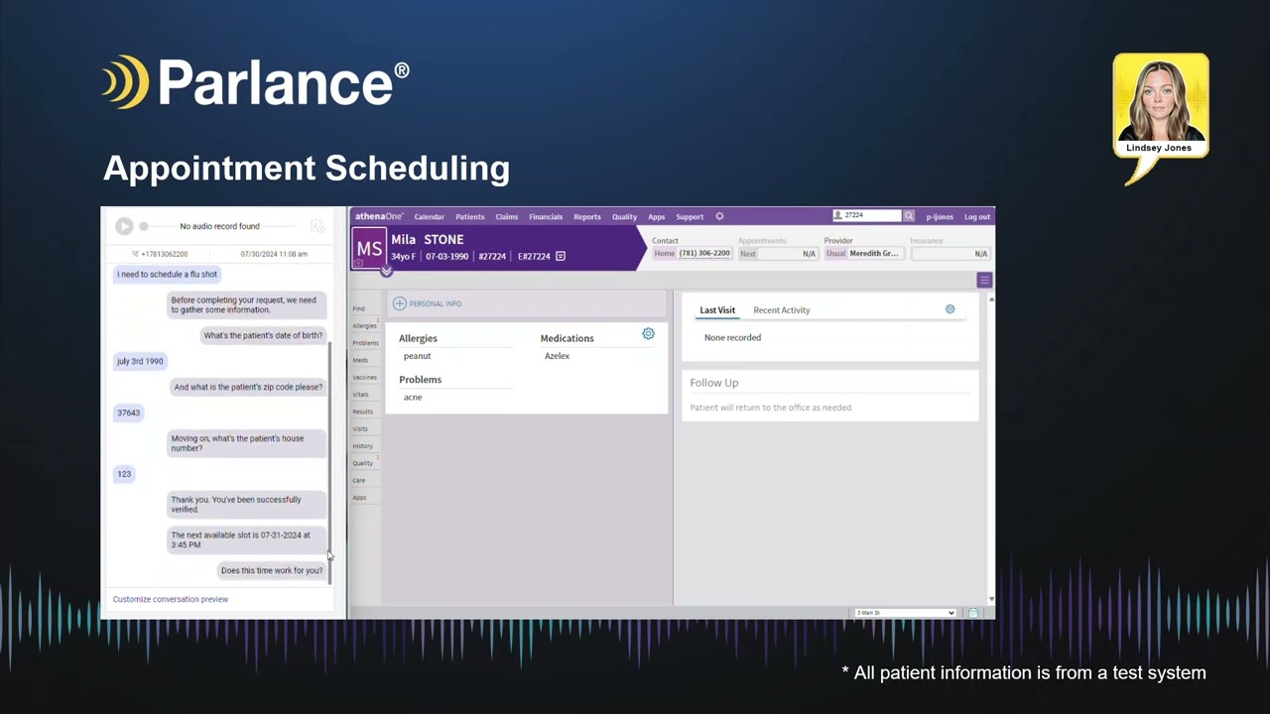Click the settings gear in top navigation
The image size is (1270, 714).
point(719,216)
